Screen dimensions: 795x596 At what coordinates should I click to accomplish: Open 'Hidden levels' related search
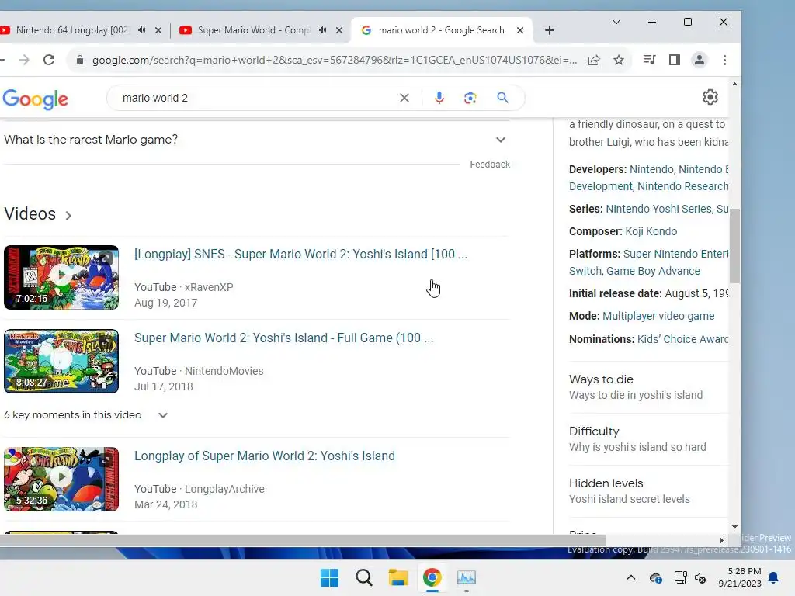[x=648, y=490]
